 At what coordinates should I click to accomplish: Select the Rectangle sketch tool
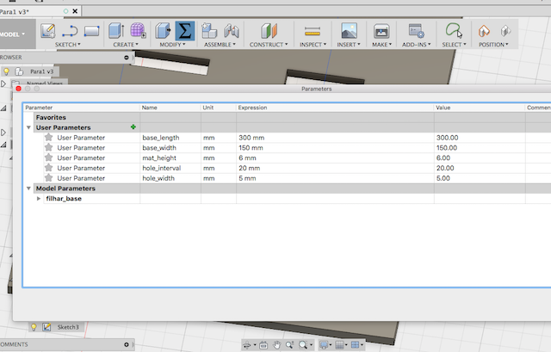[91, 31]
